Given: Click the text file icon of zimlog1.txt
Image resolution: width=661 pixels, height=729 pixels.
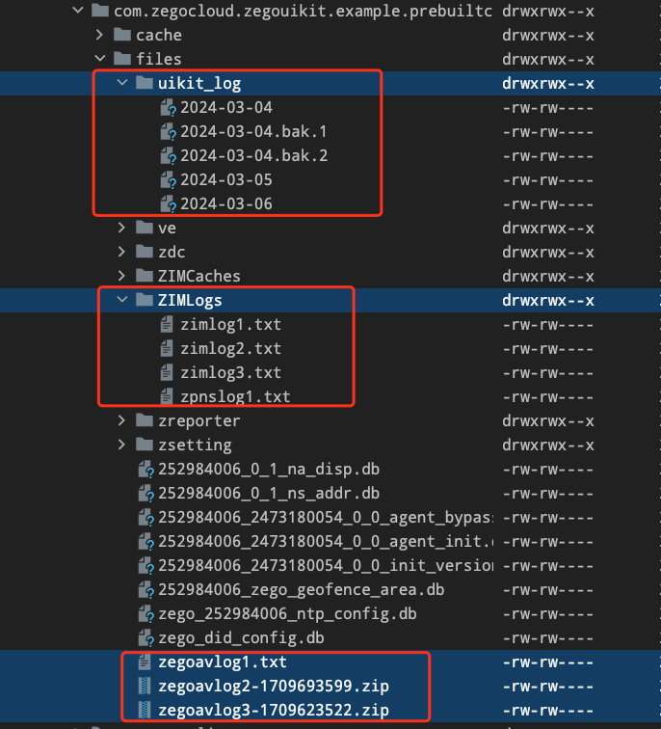Looking at the screenshot, I should tap(167, 324).
